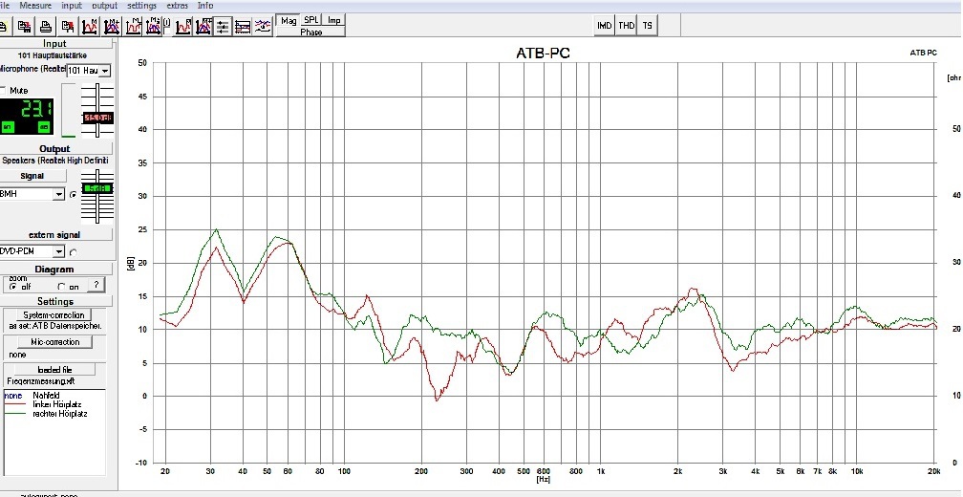Select the extern signal radio button
Screen dimensions: 963x497
(74, 251)
